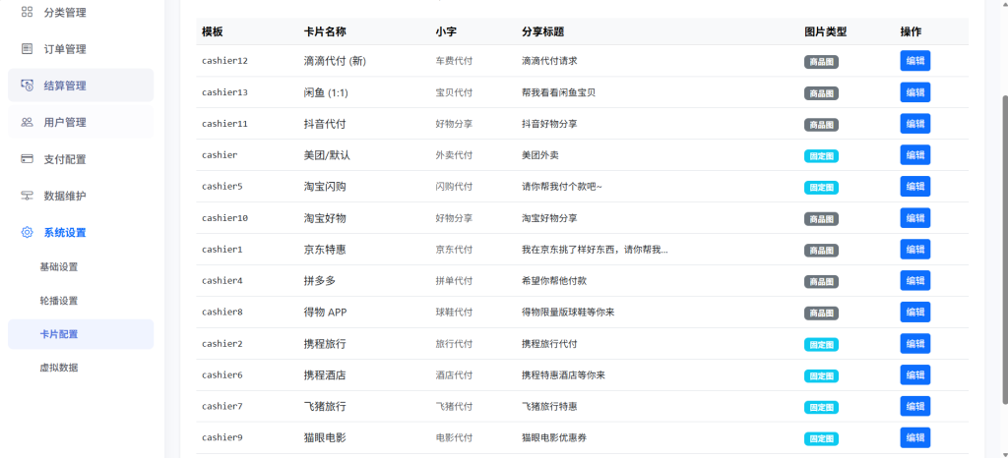Viewport: 1008px width, 458px height.
Task: Click small text 飞猪代付
Action: coord(454,407)
